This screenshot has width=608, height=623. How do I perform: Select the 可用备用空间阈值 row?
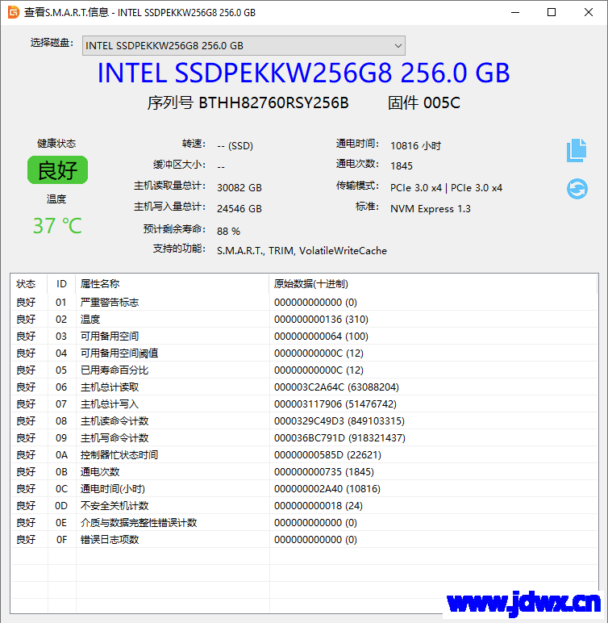[x=304, y=353]
